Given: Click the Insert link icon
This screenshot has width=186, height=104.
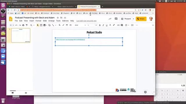Looking at the screenshot, I should (x=118, y=25).
